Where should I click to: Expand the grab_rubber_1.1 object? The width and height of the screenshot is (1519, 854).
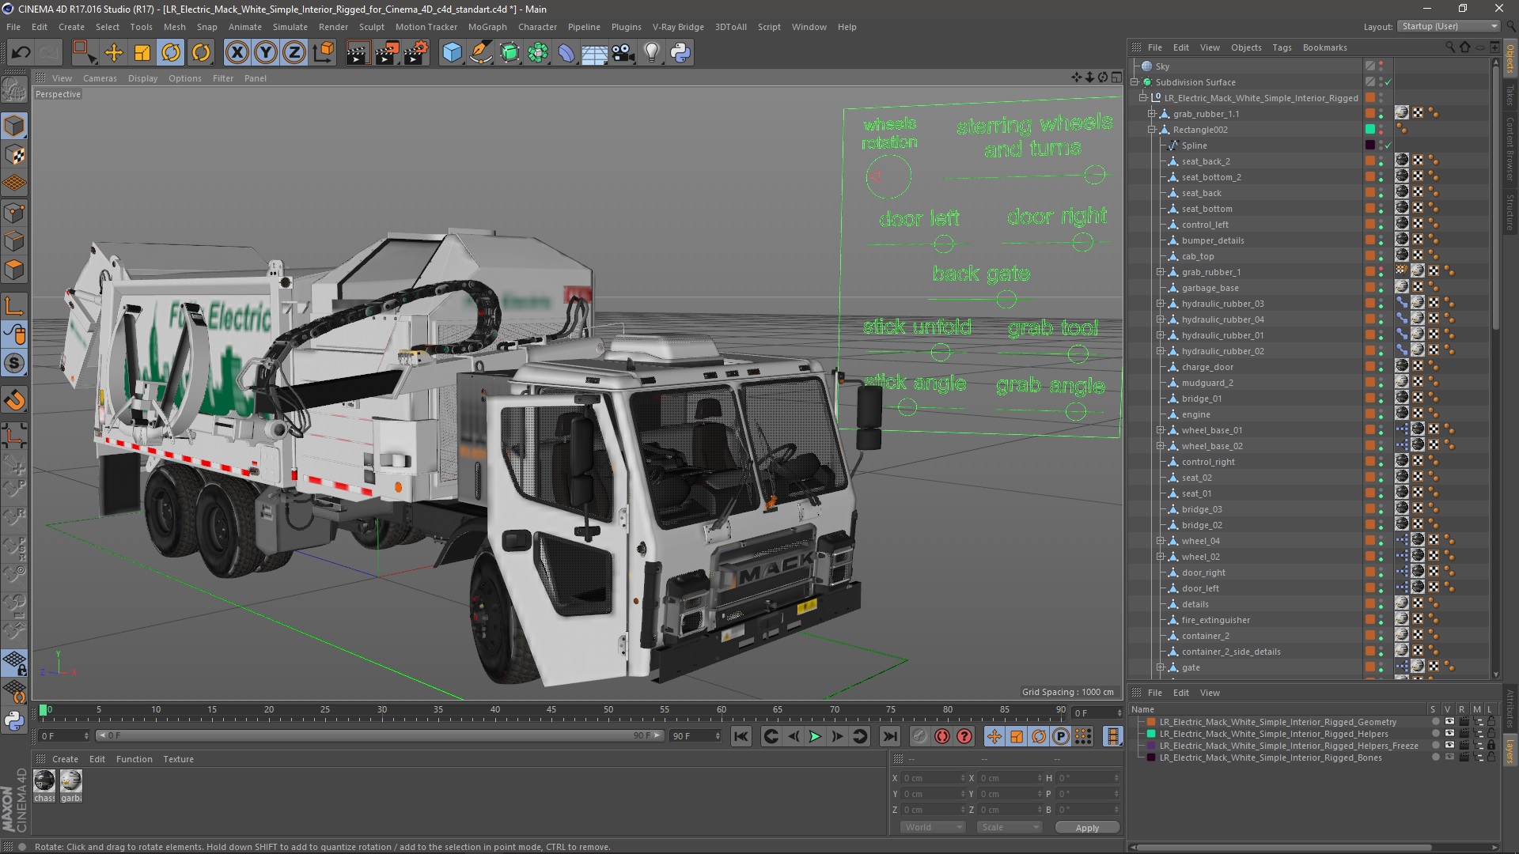pyautogui.click(x=1153, y=114)
